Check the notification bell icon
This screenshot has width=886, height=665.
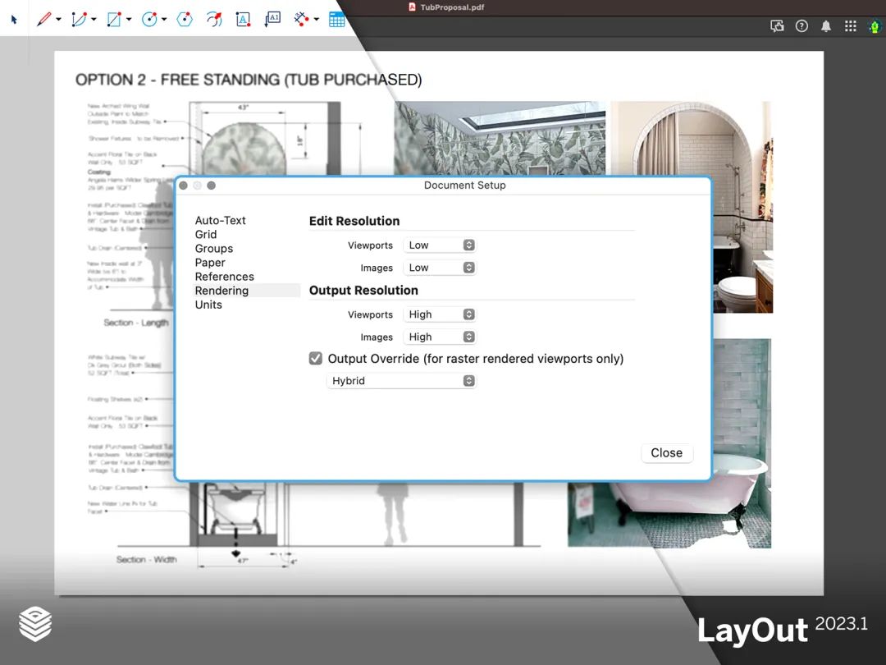coord(826,25)
